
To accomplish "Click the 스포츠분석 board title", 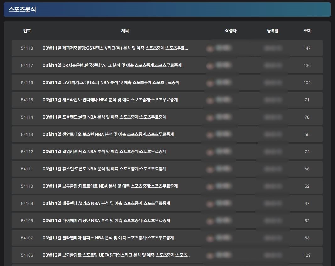I will tap(22, 9).
